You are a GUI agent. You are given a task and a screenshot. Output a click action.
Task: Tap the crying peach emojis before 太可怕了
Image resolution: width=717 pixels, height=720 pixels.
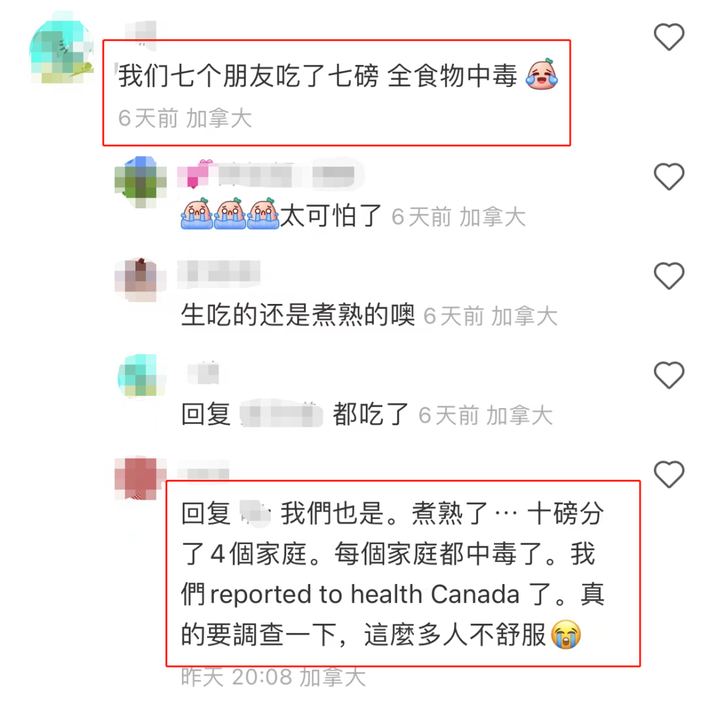point(230,214)
